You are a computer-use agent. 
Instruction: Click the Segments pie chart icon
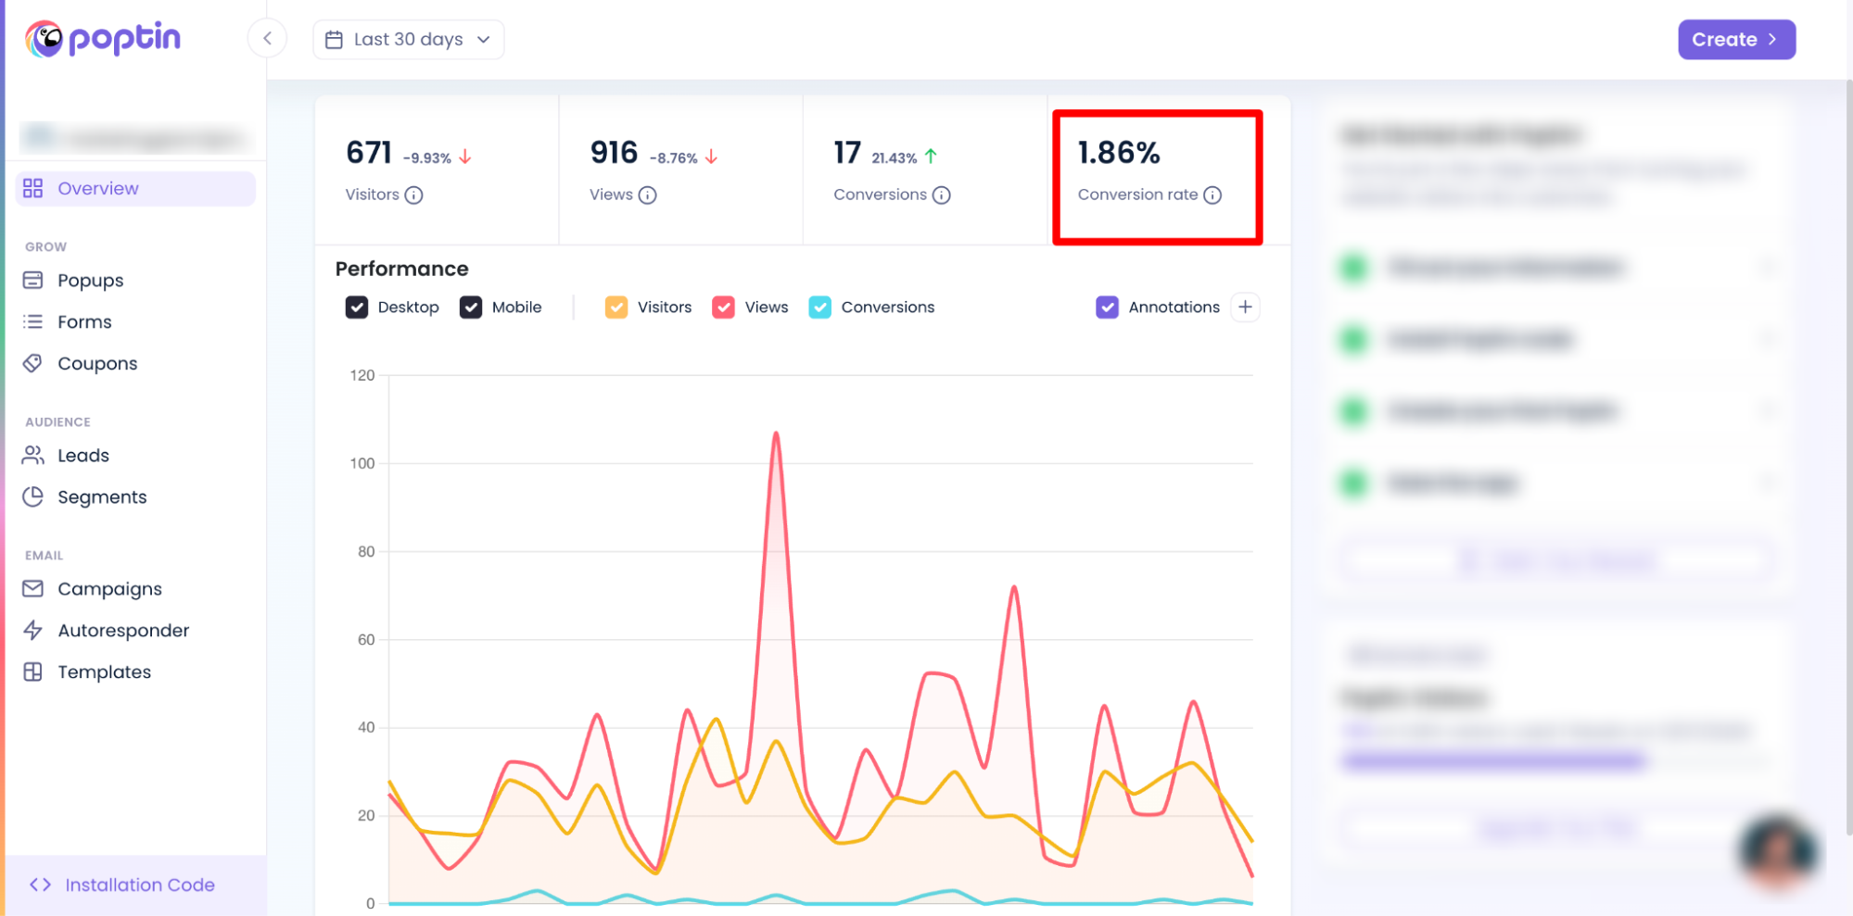coord(33,497)
